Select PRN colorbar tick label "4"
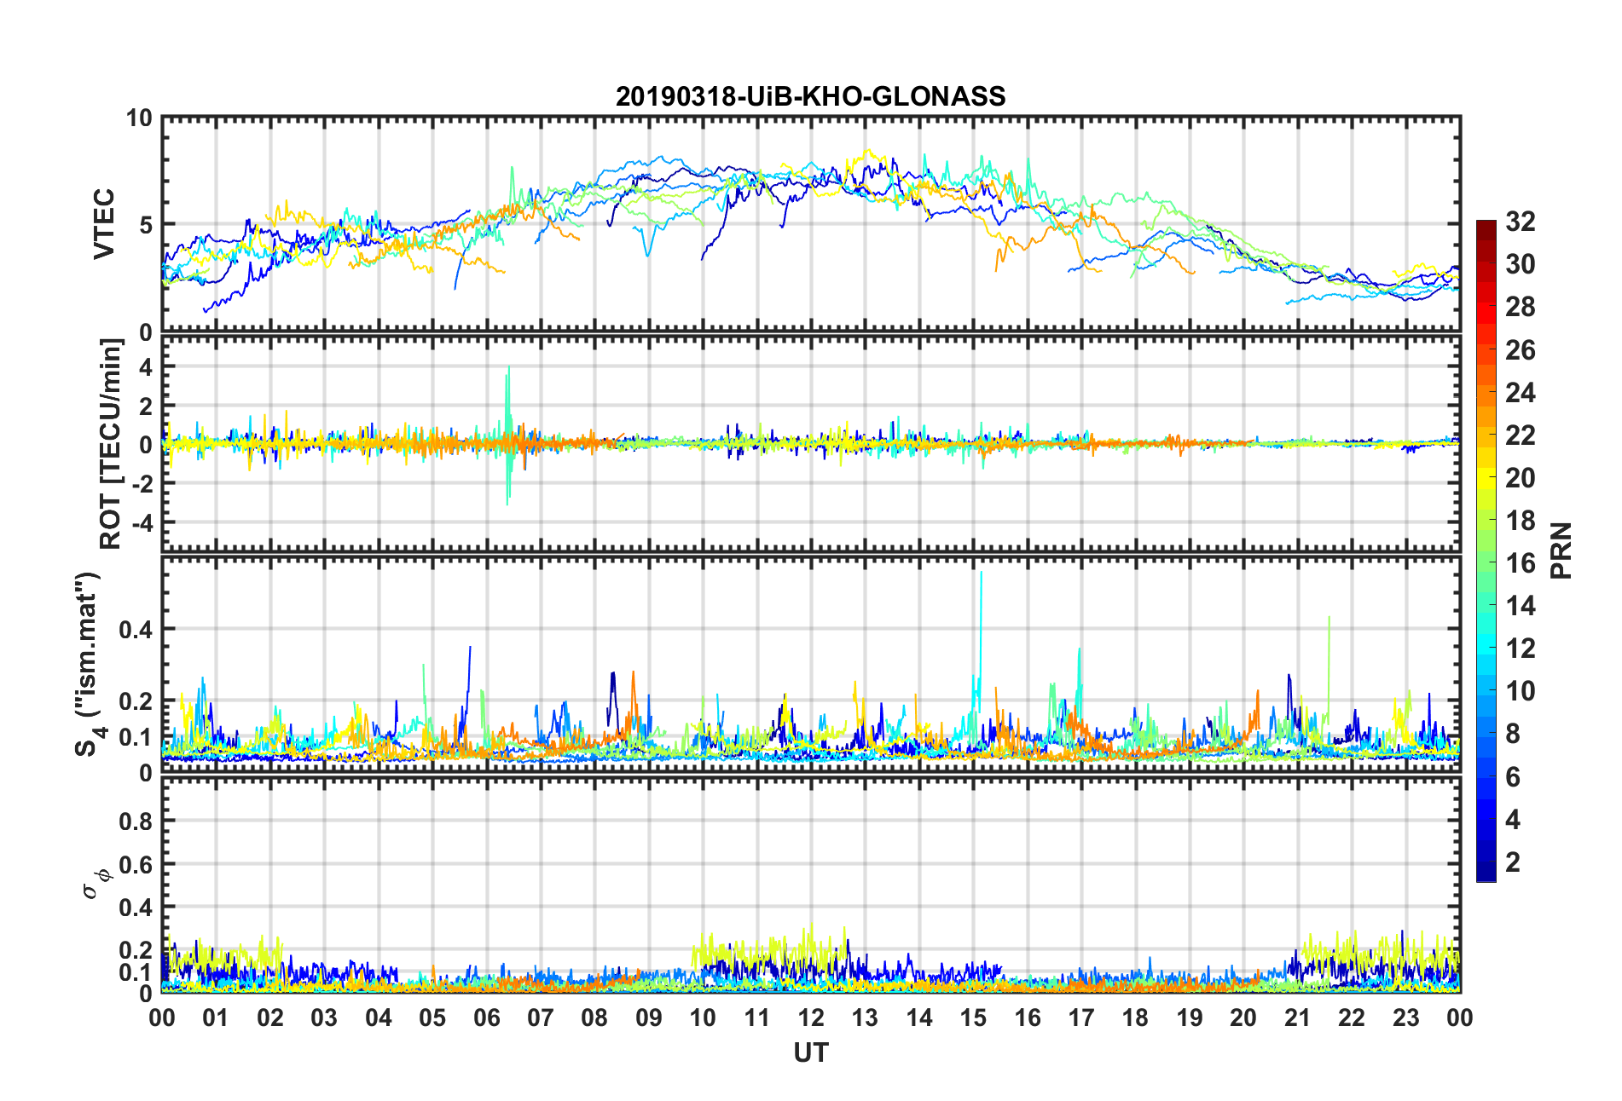 [x=1513, y=819]
